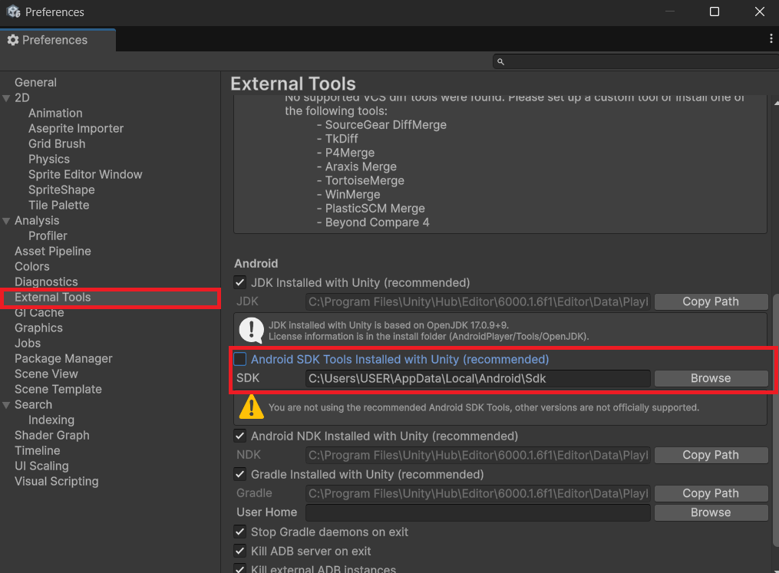Toggle Kill external ADB instances checkbox

click(240, 568)
